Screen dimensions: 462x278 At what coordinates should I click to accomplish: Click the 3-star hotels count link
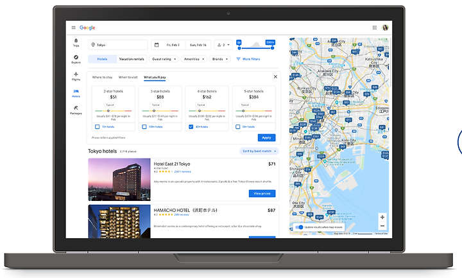[155, 126]
